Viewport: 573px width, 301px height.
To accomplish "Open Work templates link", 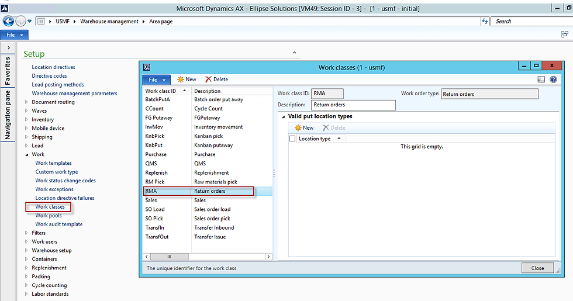I will pos(53,163).
